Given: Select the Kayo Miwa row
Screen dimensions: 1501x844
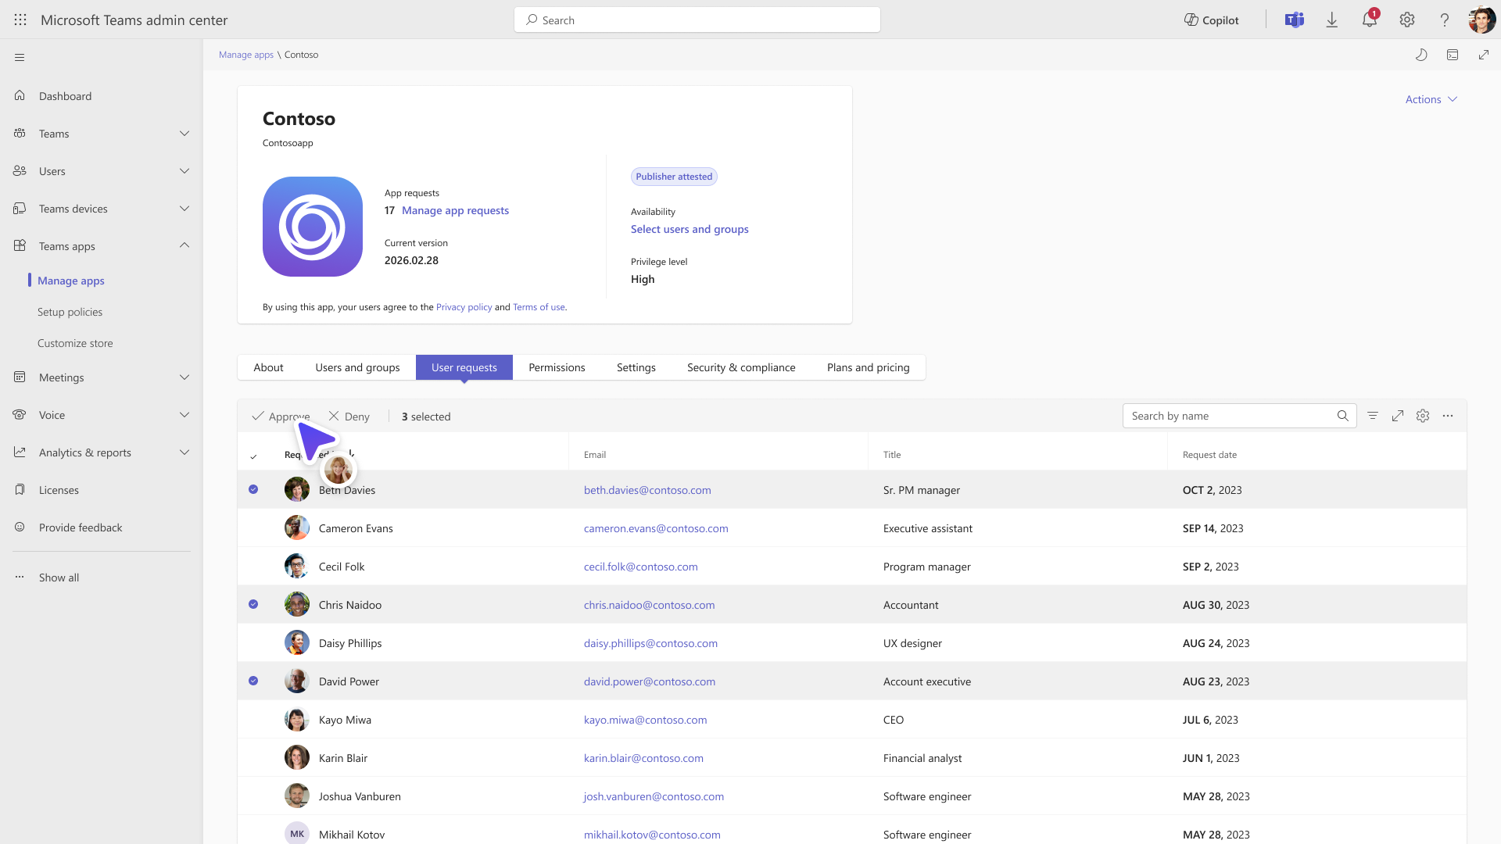Looking at the screenshot, I should [x=852, y=720].
